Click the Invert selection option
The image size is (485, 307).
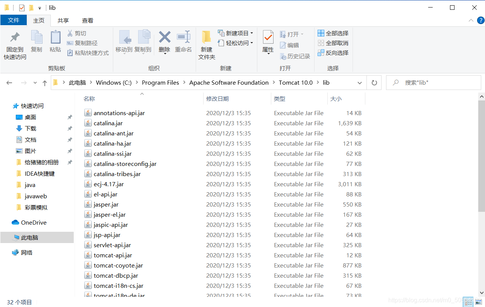333,53
